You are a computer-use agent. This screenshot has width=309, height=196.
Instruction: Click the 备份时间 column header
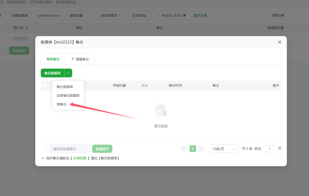click(x=175, y=86)
